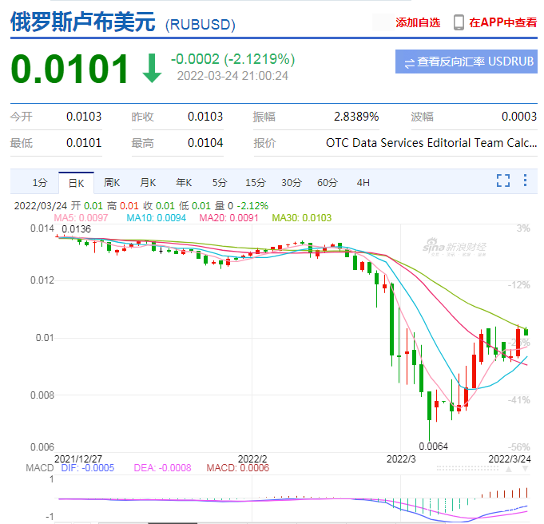This screenshot has width=544, height=524.
Task: Switch to the 月K monthly chart tab
Action: click(148, 183)
